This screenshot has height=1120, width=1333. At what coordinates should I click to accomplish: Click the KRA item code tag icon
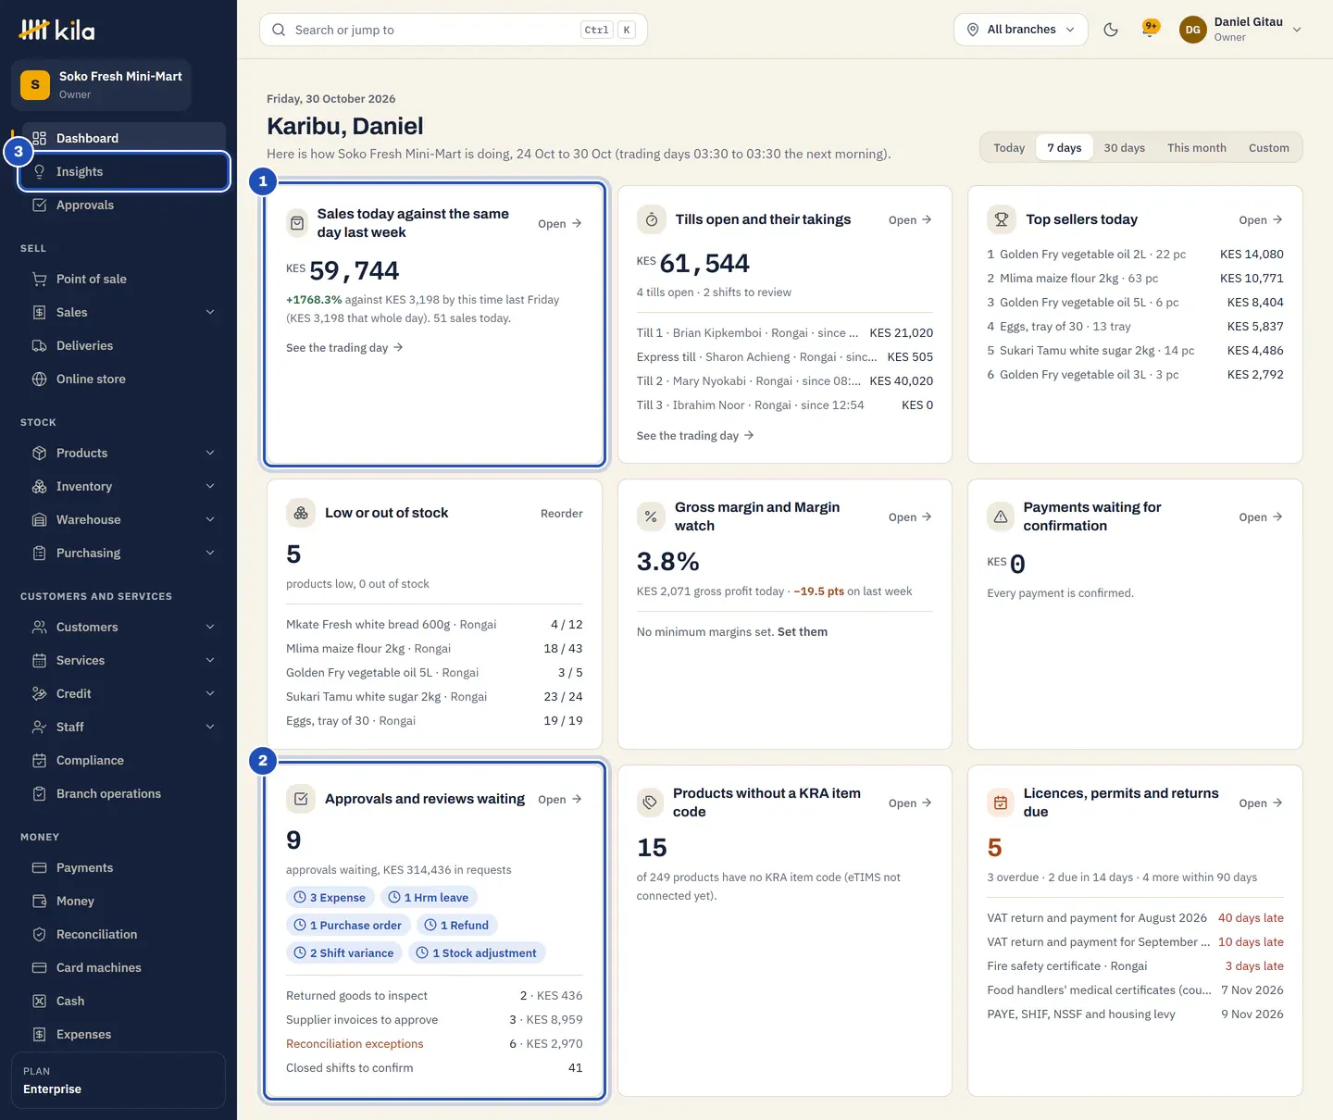pyautogui.click(x=651, y=803)
